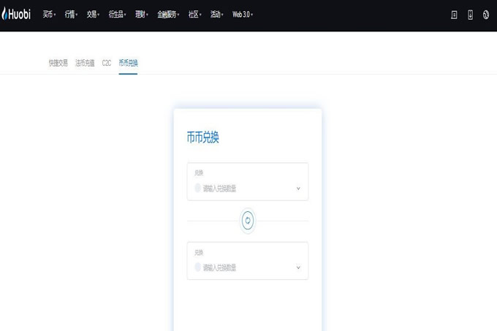Open coin dropdown chevron below swap button
The image size is (497, 331).
coord(298,267)
